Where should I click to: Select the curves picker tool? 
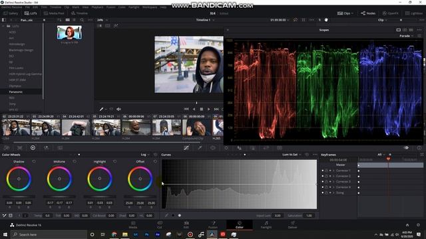166,216
